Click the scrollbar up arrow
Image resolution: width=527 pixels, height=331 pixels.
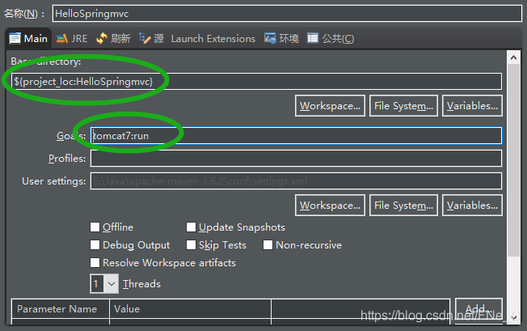point(513,57)
